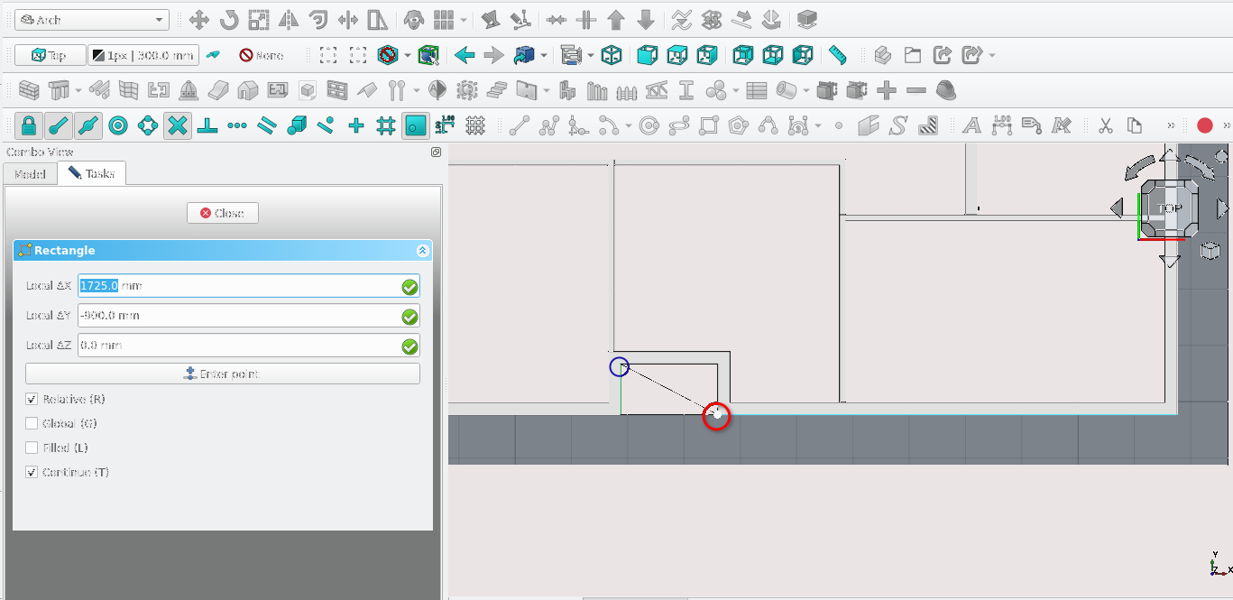The height and width of the screenshot is (600, 1233).
Task: Uncheck the Relative (R) checkbox
Action: pyautogui.click(x=32, y=399)
